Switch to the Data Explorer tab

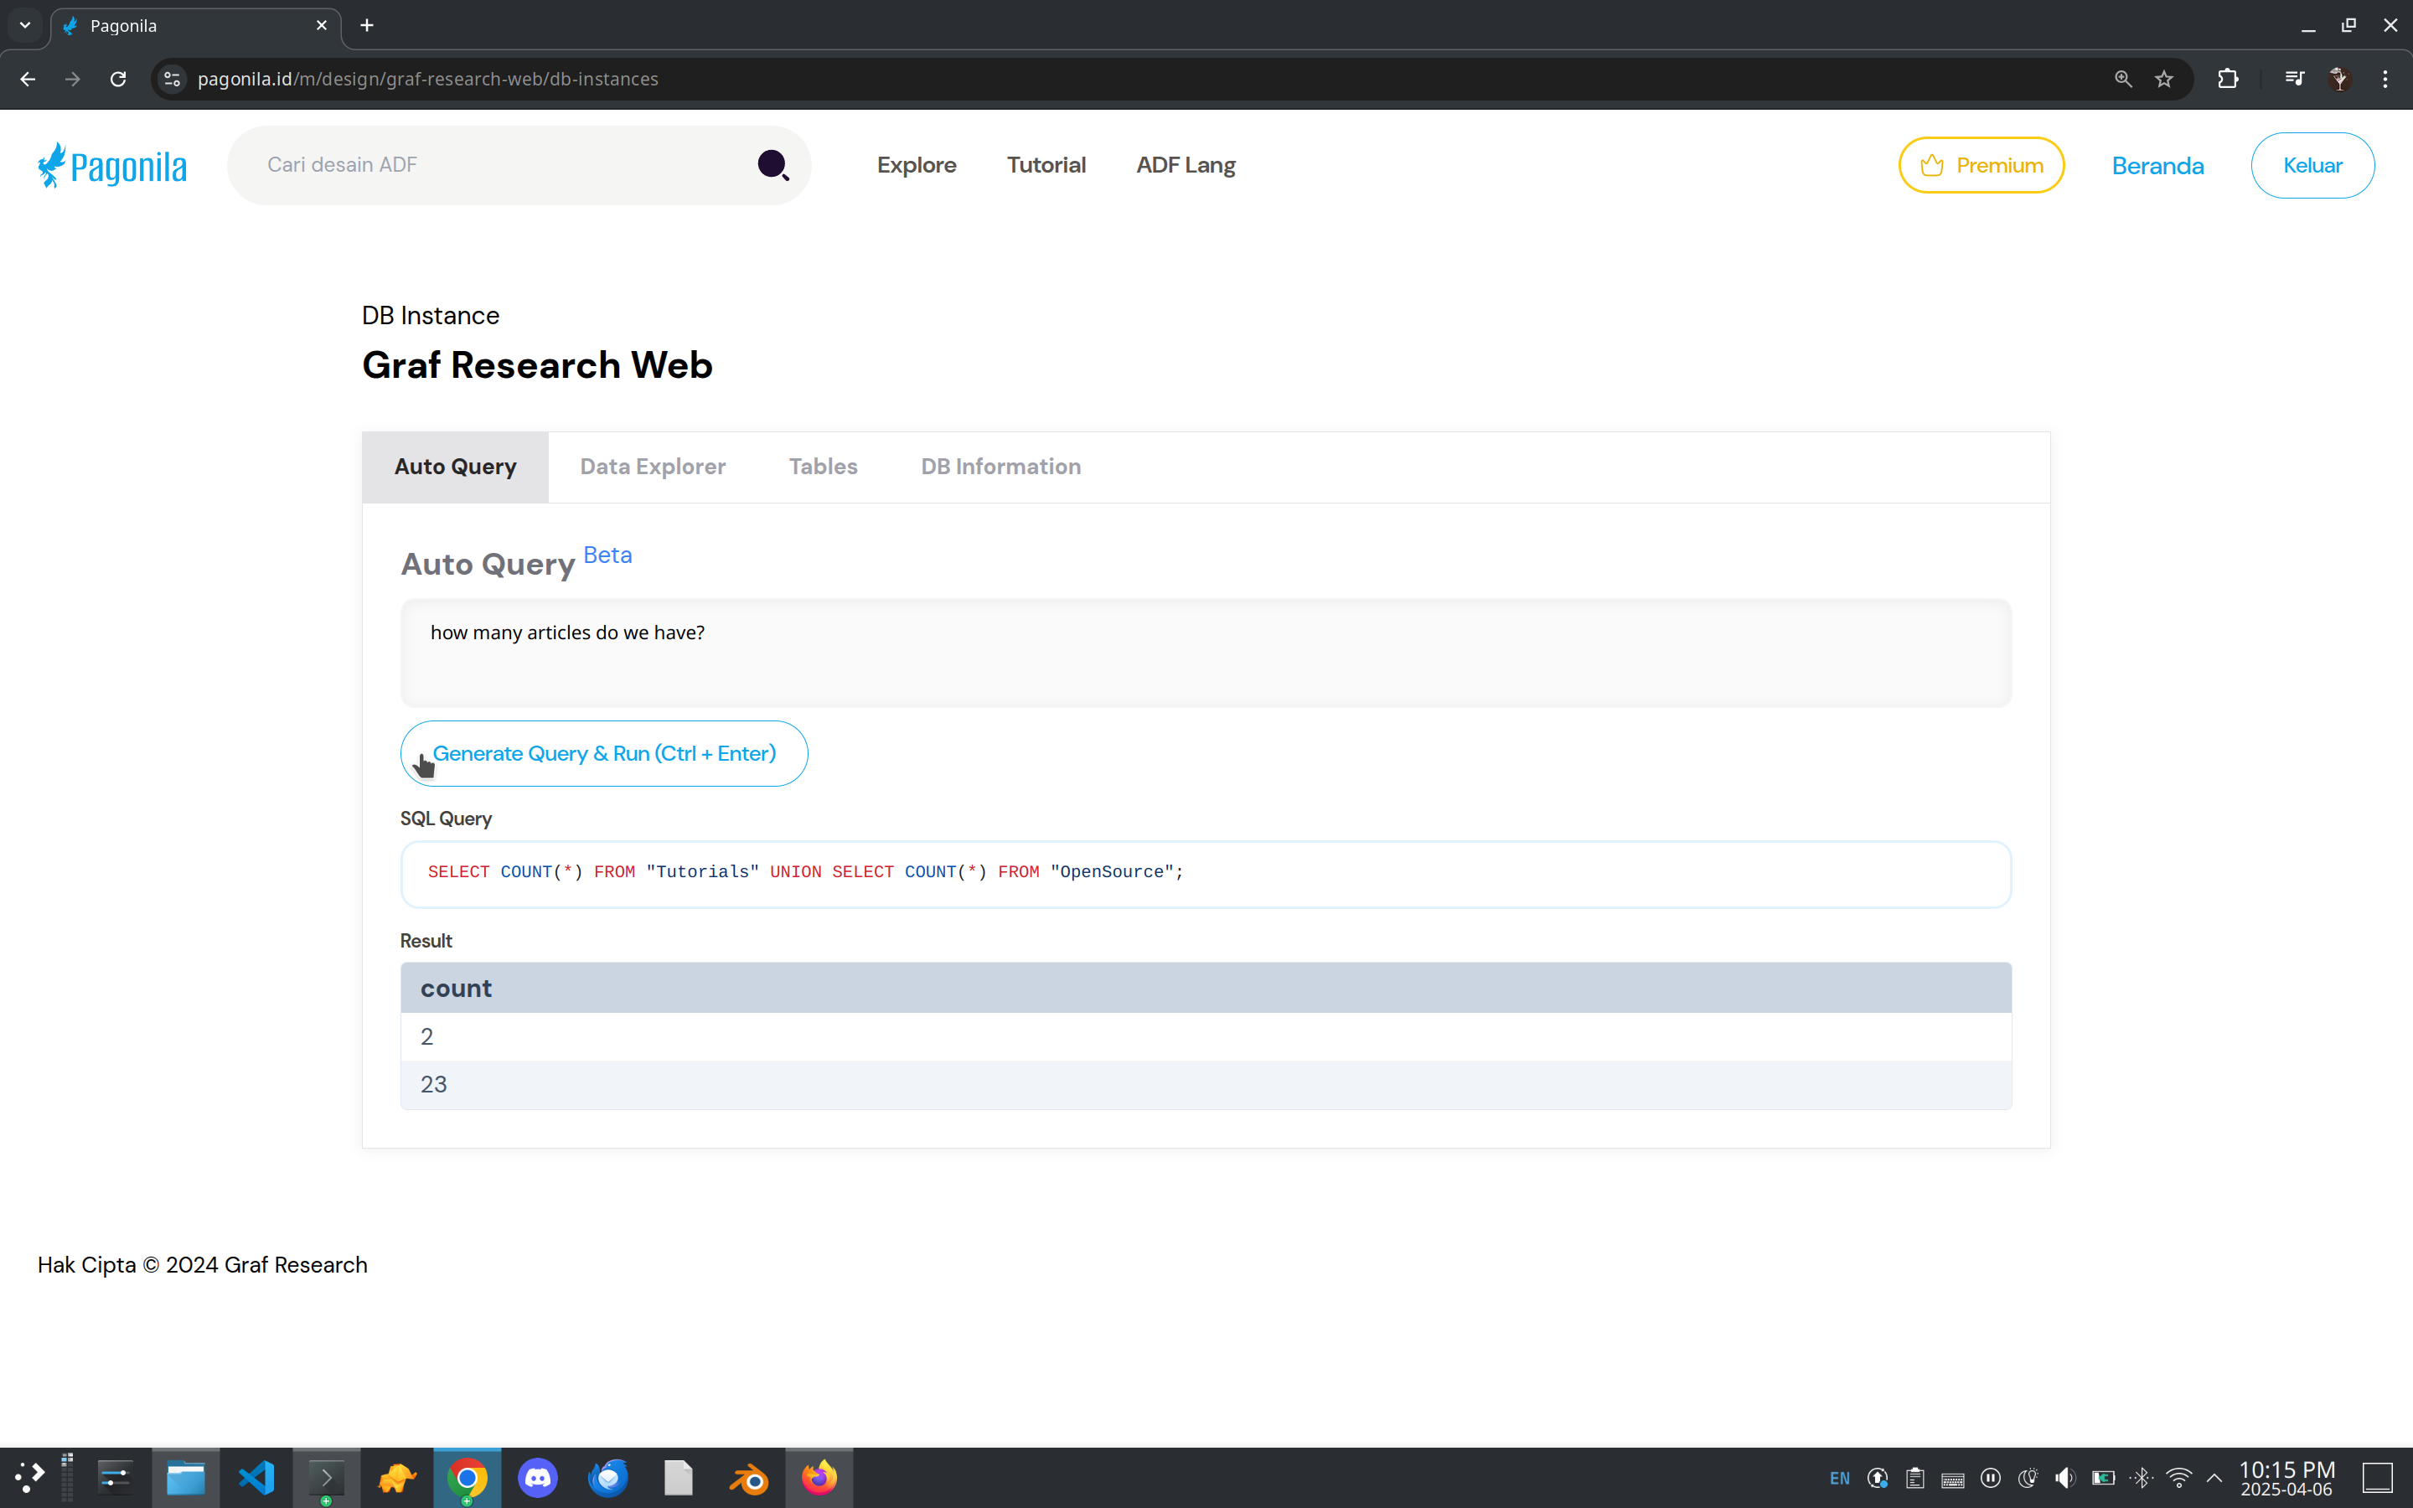[652, 467]
